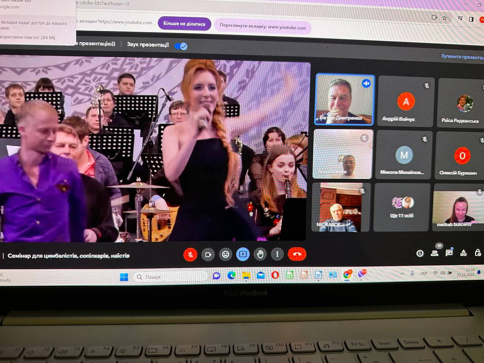
Task: Select Микола Михайлов participant tile
Action: pos(403,155)
